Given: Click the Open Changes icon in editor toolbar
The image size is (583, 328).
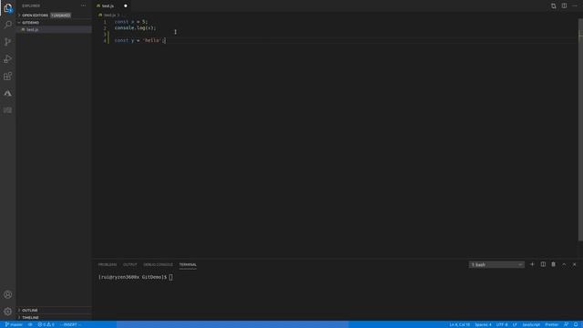Looking at the screenshot, I should click(x=554, y=6).
